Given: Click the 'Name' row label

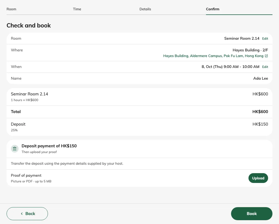Looking at the screenshot, I should [x=16, y=78].
